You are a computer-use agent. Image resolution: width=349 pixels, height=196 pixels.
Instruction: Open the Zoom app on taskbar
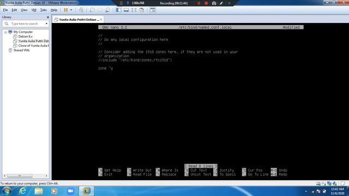(x=70, y=191)
